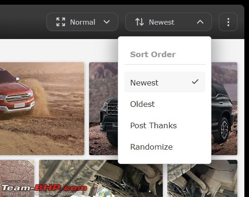Click the Sort Order heading text
Viewport: 249px width, 197px height.
(153, 54)
